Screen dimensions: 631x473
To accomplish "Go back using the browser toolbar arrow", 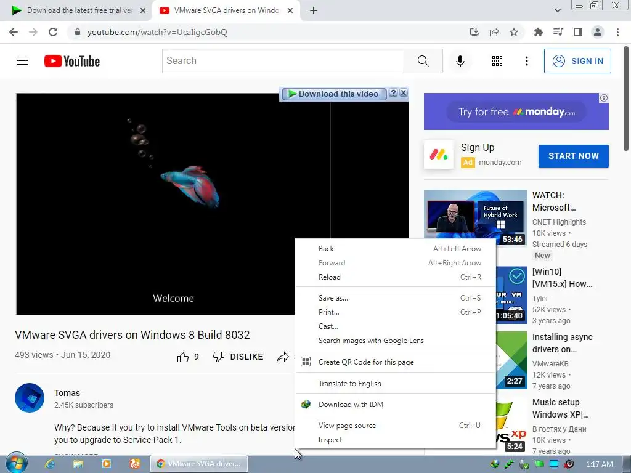I will pyautogui.click(x=14, y=32).
